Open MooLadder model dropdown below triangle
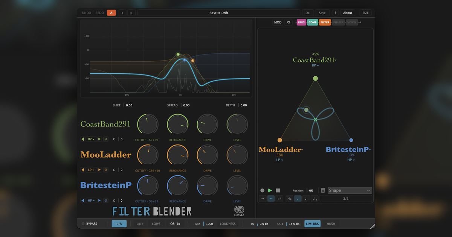 point(281,149)
